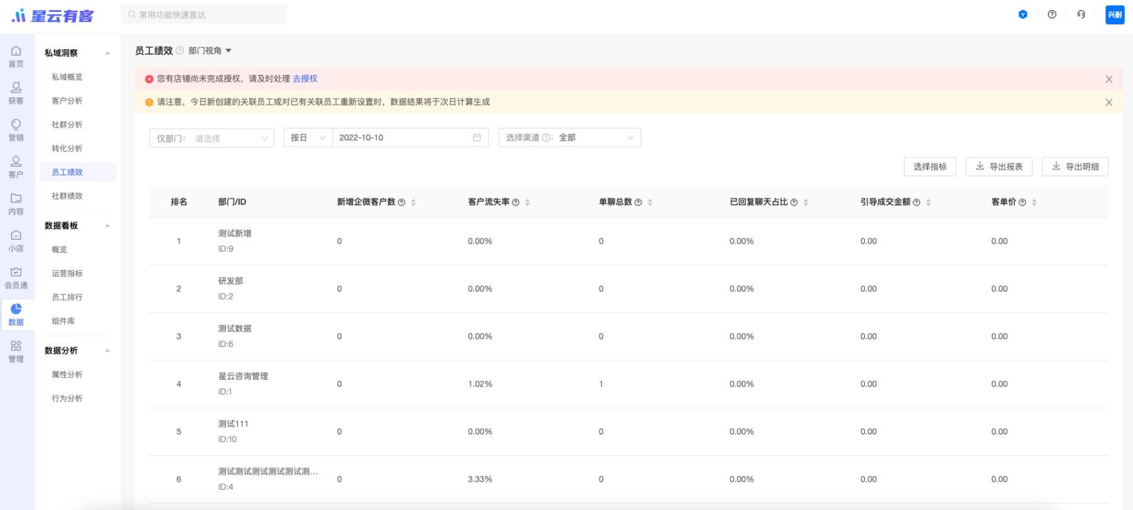This screenshot has width=1133, height=510.
Task: Open the 按日 period dropdown
Action: 308,137
